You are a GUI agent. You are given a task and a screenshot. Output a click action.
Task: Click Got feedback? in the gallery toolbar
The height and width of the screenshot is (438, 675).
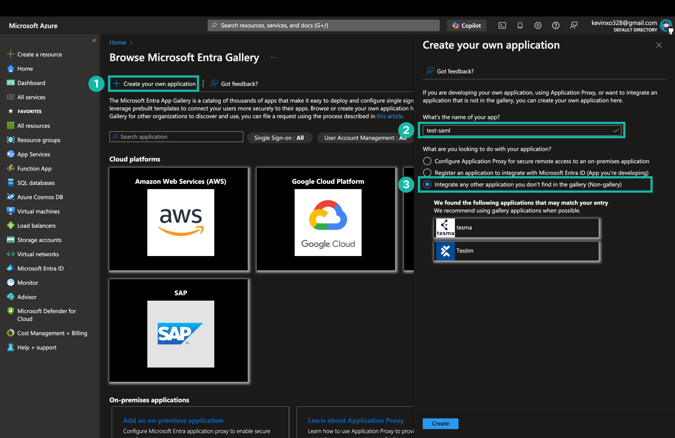234,84
